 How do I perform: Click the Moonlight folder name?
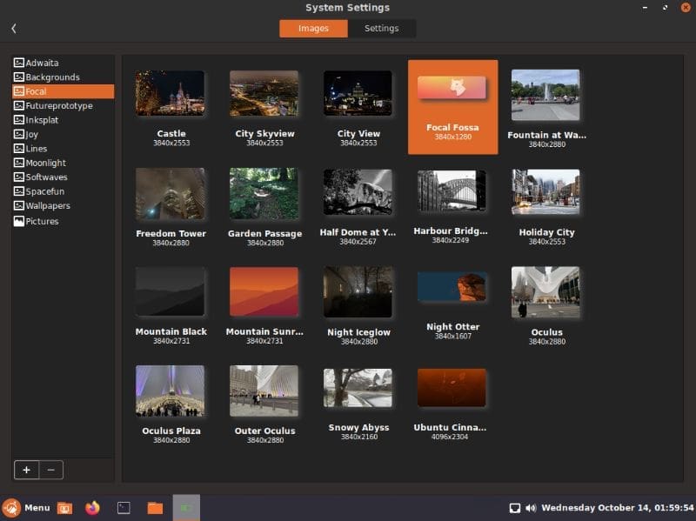click(x=46, y=163)
